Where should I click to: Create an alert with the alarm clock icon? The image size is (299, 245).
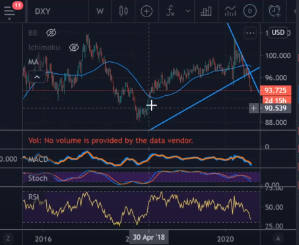tap(275, 11)
